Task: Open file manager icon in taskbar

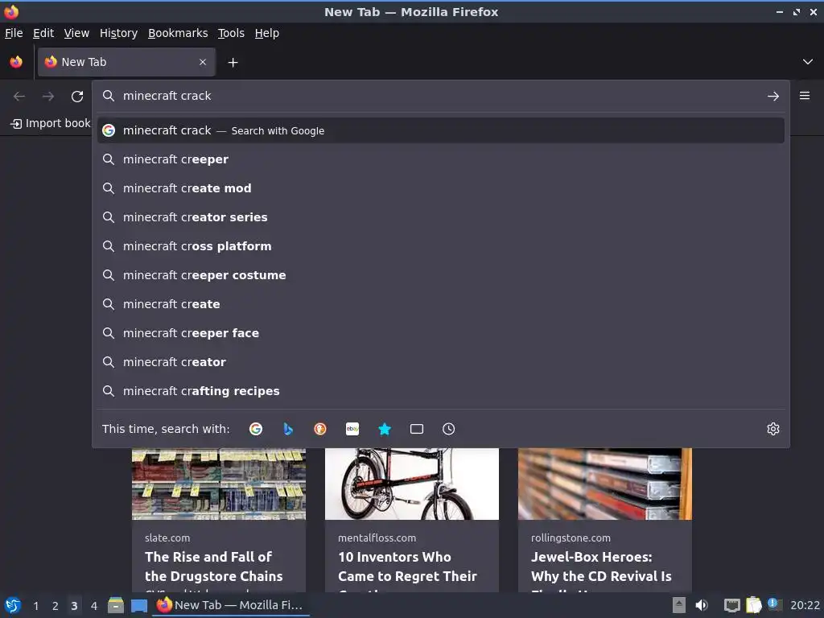Action: coord(116,605)
